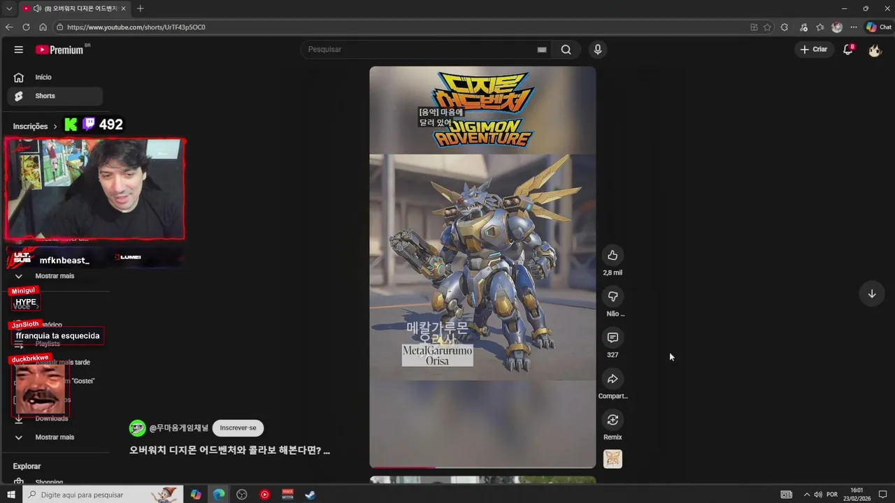The height and width of the screenshot is (503, 895).
Task: Open the Edge settings and more menu
Action: click(854, 27)
